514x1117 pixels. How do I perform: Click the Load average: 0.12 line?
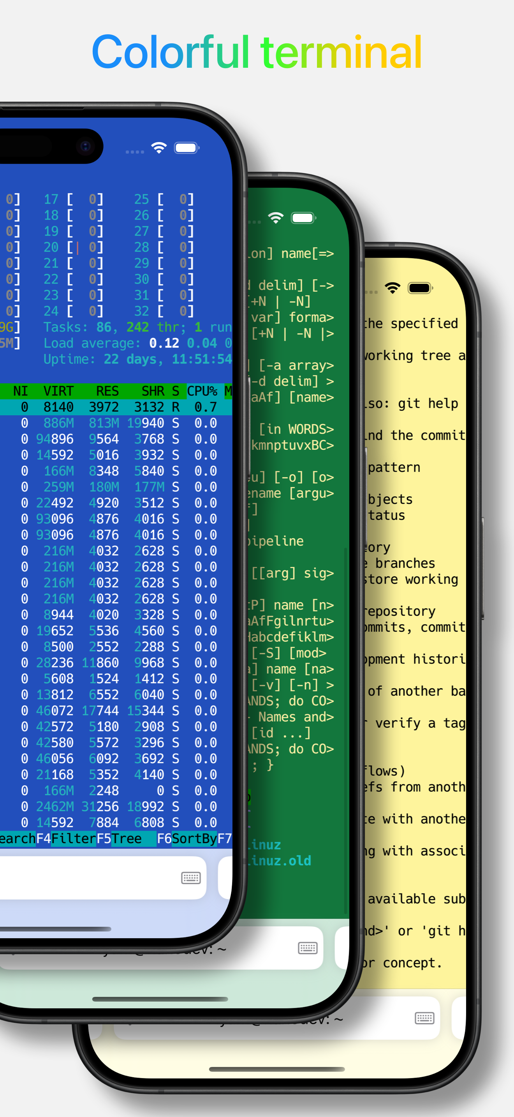(137, 344)
